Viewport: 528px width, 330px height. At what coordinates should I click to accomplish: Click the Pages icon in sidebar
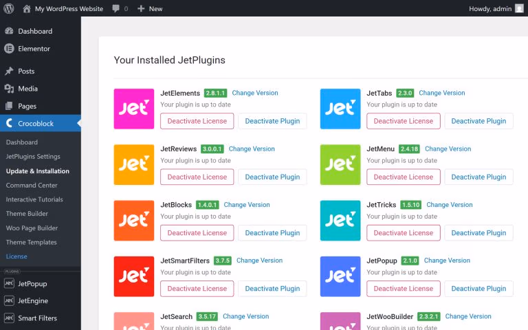[x=9, y=106]
